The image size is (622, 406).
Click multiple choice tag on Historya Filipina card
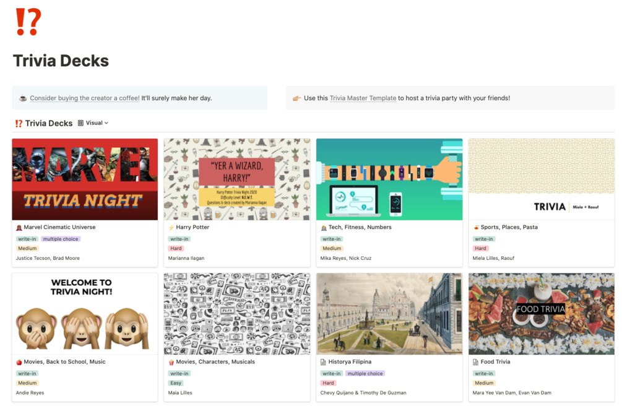click(x=365, y=373)
